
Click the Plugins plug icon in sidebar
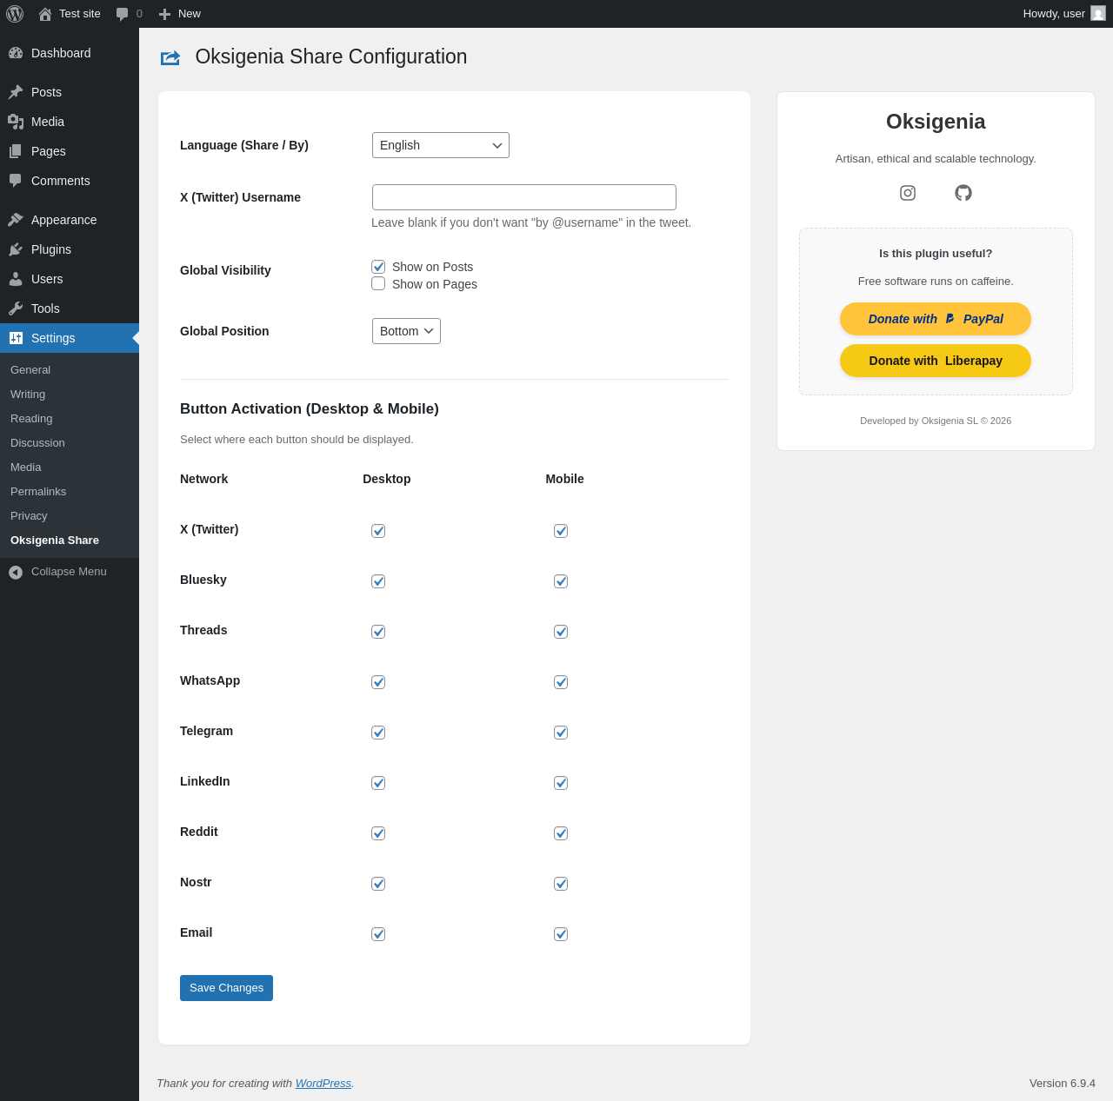point(16,249)
